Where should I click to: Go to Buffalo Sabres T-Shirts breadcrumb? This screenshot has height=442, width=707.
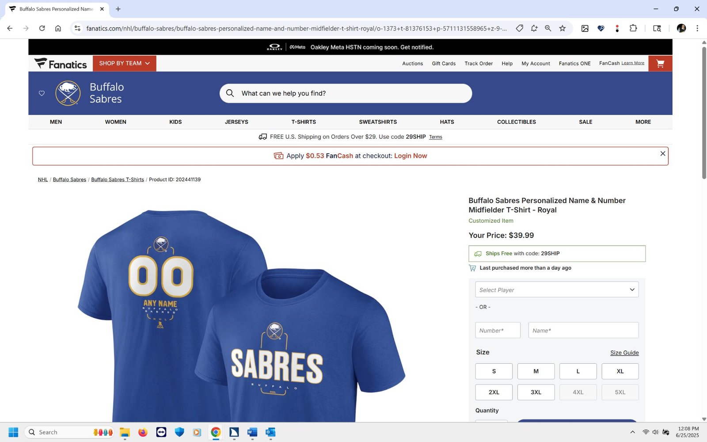(118, 179)
